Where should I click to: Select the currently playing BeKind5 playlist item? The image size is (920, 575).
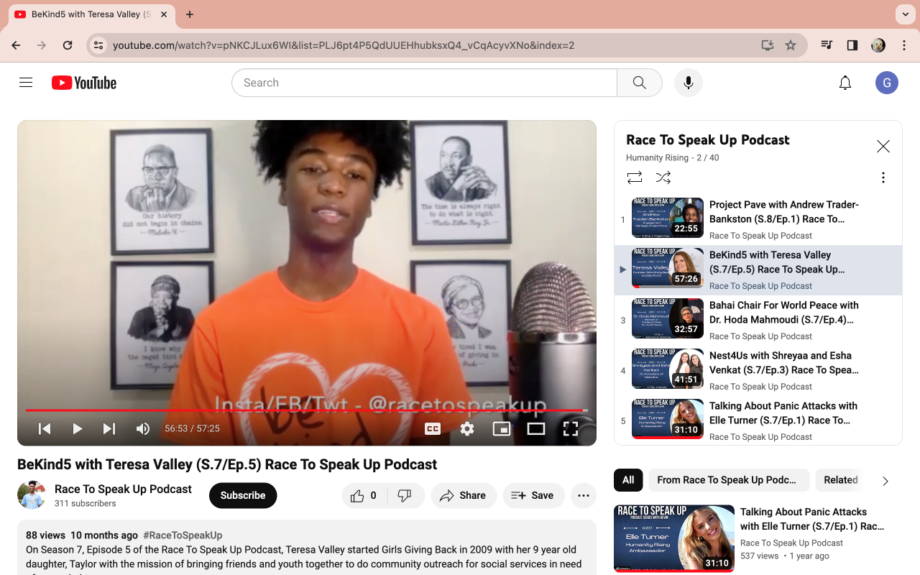[x=758, y=270]
